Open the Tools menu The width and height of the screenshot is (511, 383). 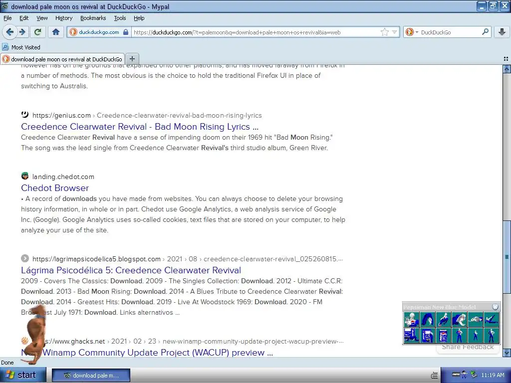tap(120, 18)
